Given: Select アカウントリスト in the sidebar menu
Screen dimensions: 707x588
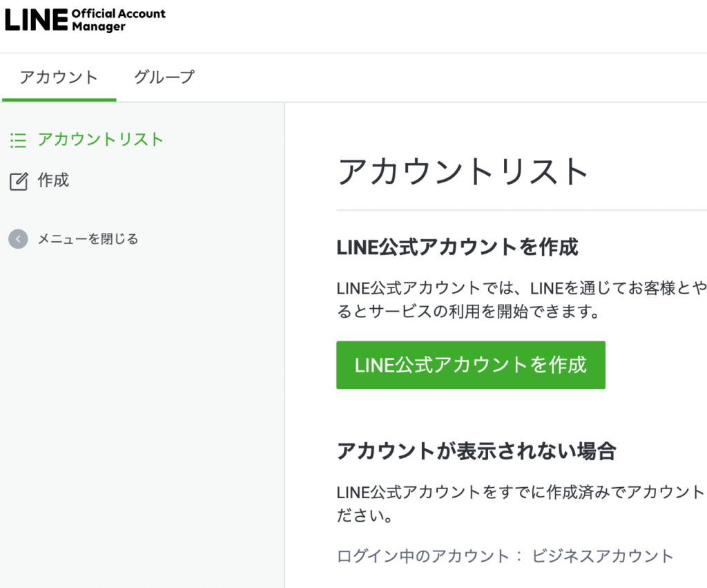Looking at the screenshot, I should click(x=100, y=140).
